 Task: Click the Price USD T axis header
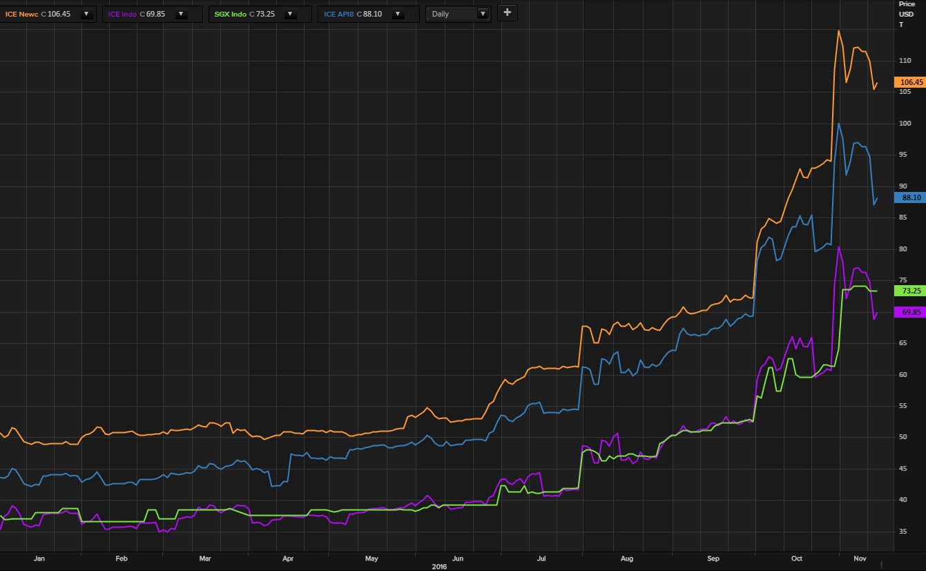tap(908, 13)
